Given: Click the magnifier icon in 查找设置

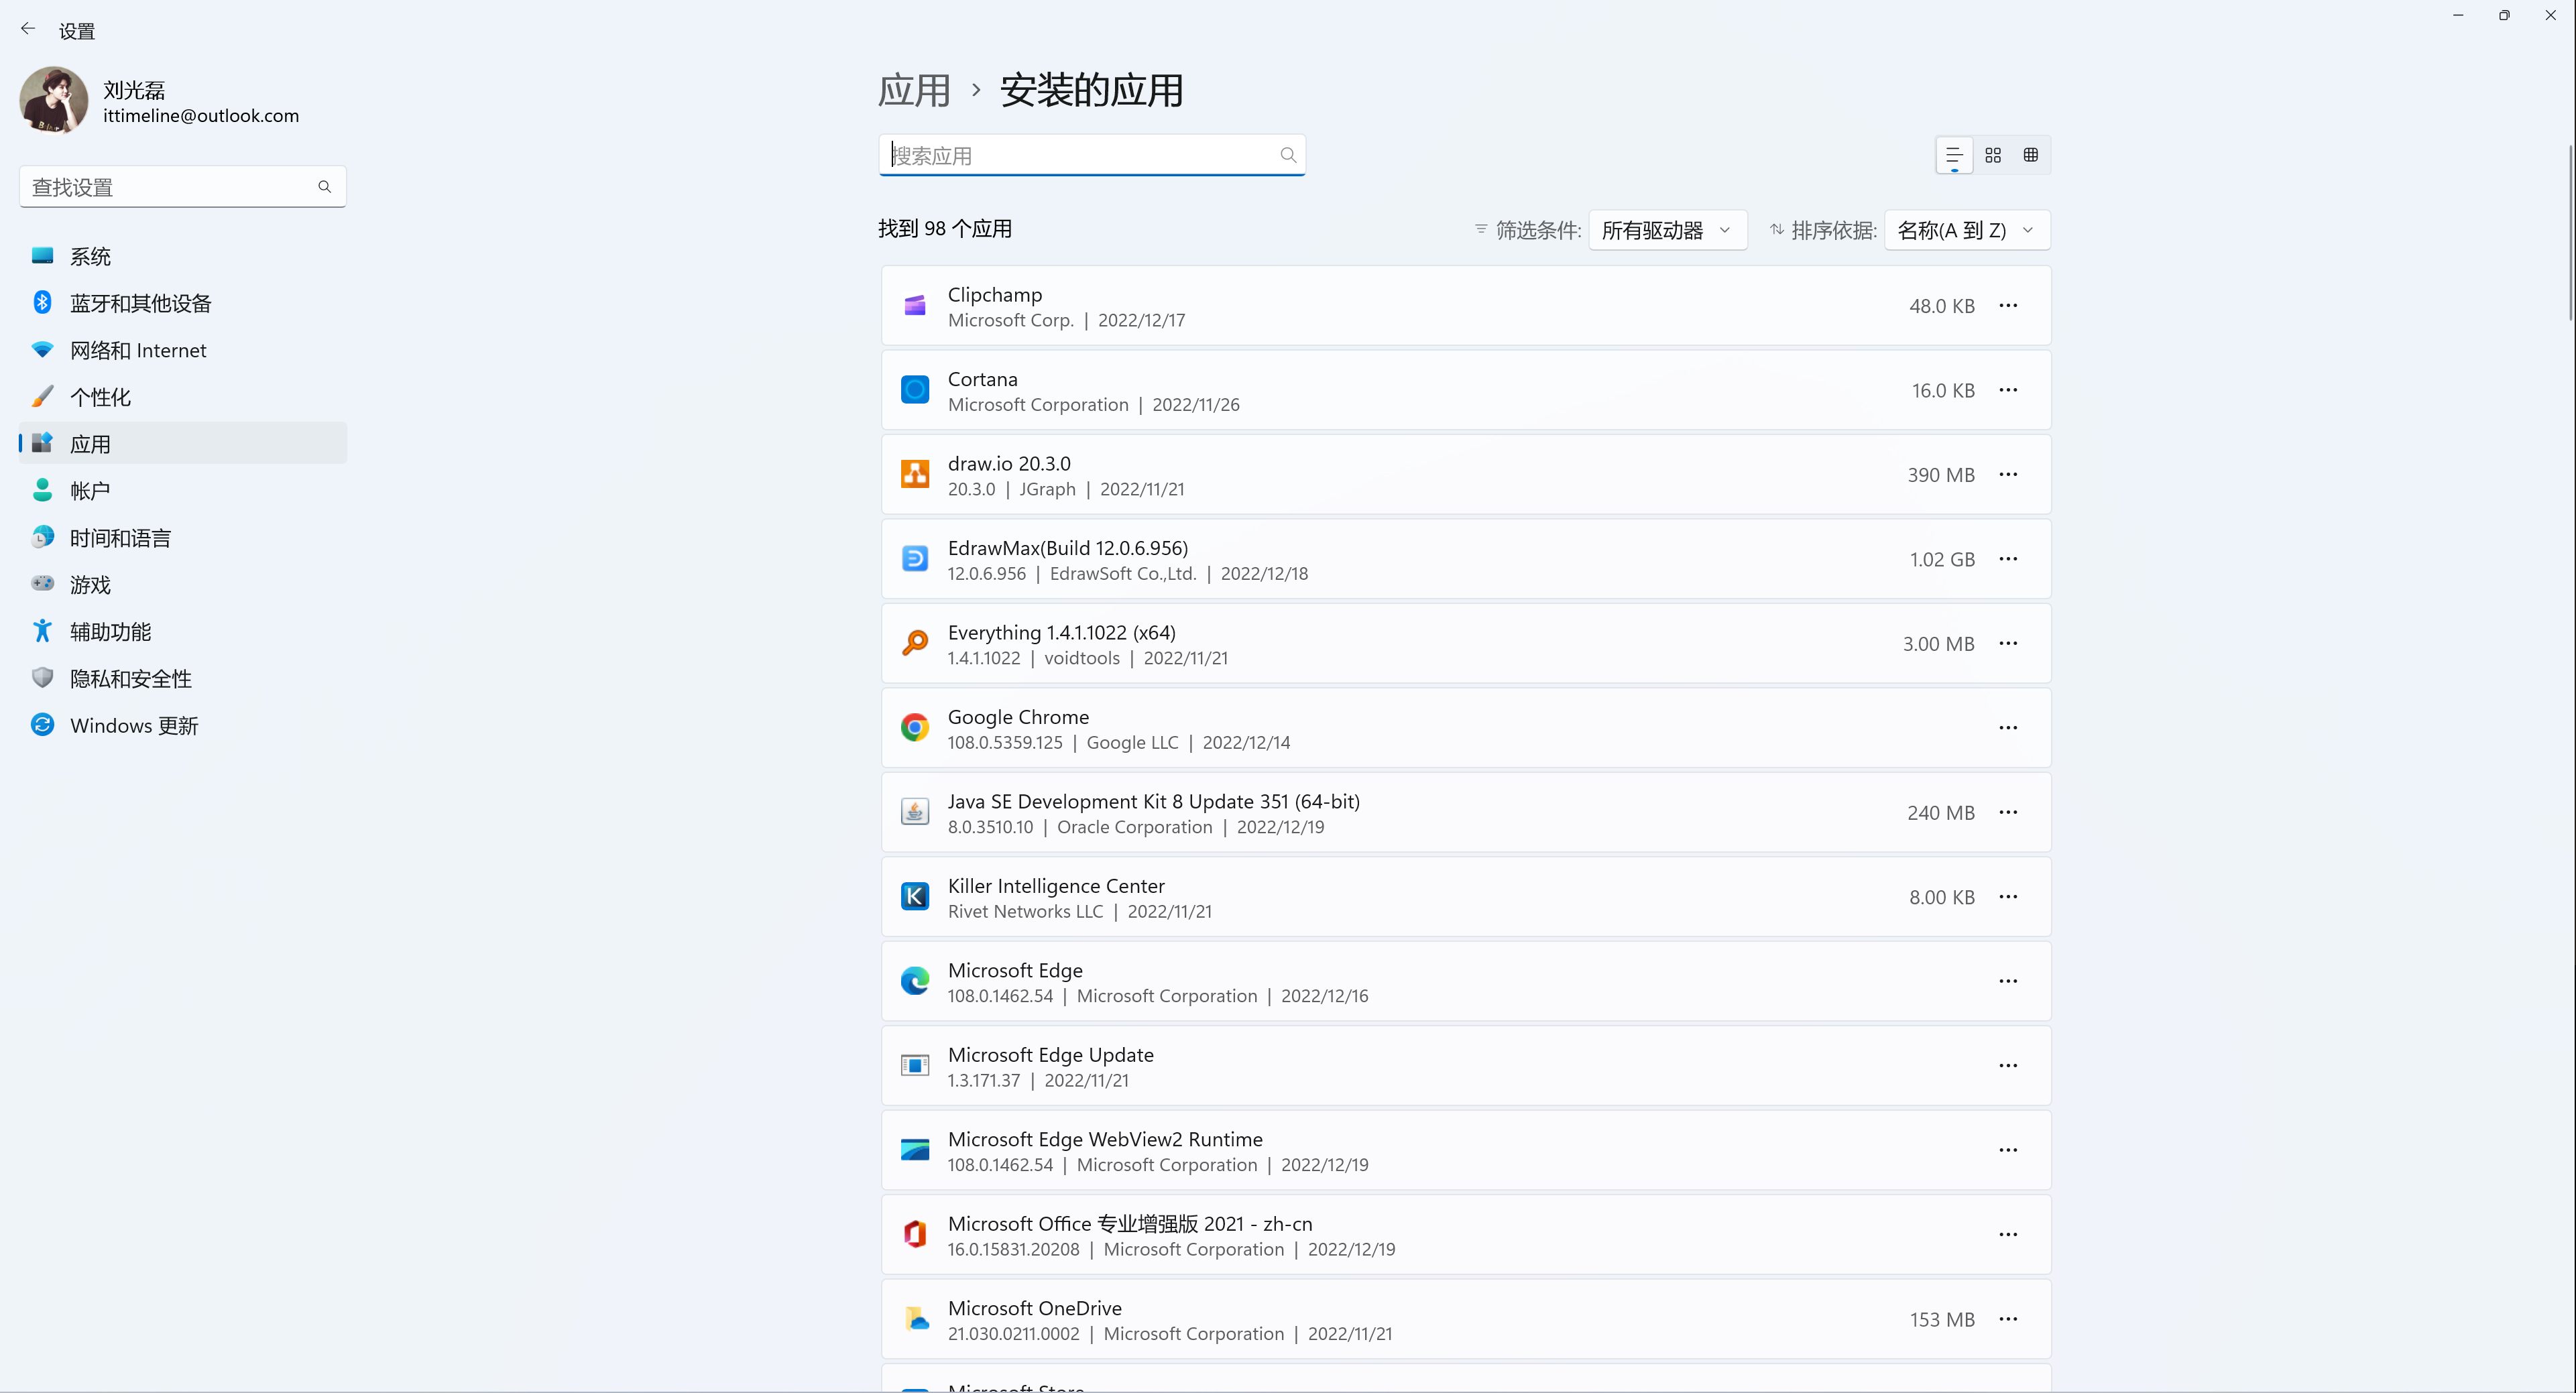Looking at the screenshot, I should pos(324,187).
